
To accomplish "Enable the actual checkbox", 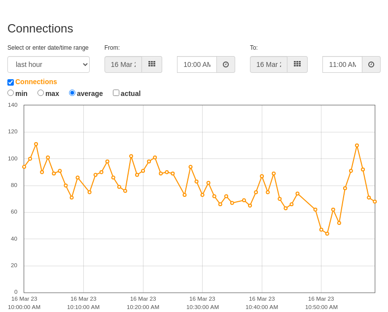I will 116,93.
